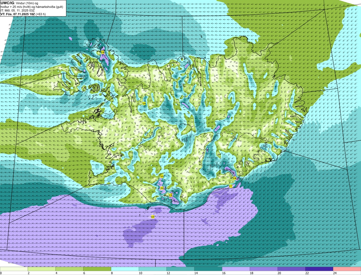Click the 6–8 m/s green legend swatch
The width and height of the screenshot is (361, 275).
tap(97, 269)
